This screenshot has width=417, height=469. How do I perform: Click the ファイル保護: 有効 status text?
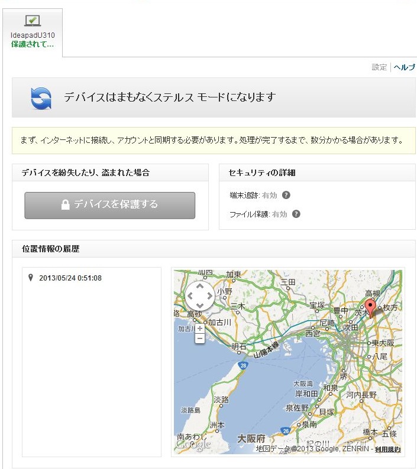[258, 214]
